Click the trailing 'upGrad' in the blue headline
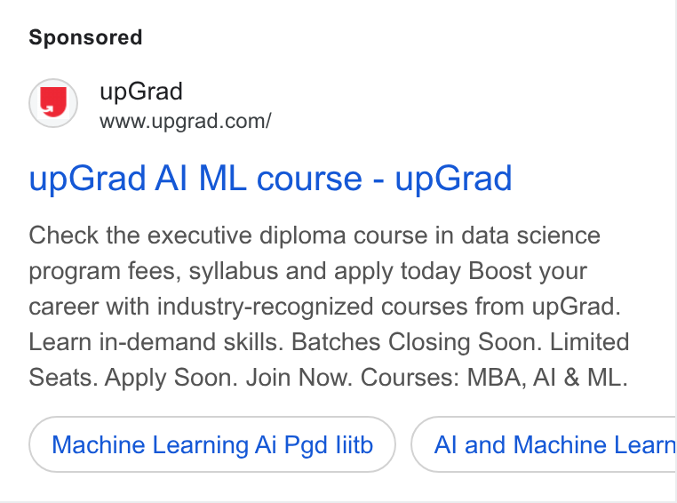Screen dimensions: 677x503 pyautogui.click(x=453, y=178)
